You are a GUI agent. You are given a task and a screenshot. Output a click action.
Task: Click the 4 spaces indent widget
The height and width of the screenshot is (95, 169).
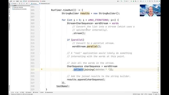click(150, 94)
